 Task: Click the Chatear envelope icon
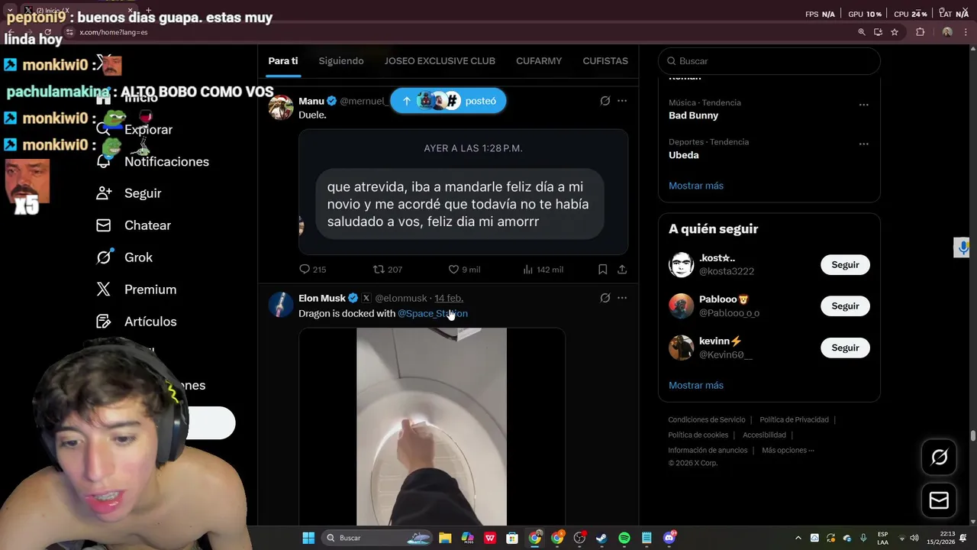point(104,225)
